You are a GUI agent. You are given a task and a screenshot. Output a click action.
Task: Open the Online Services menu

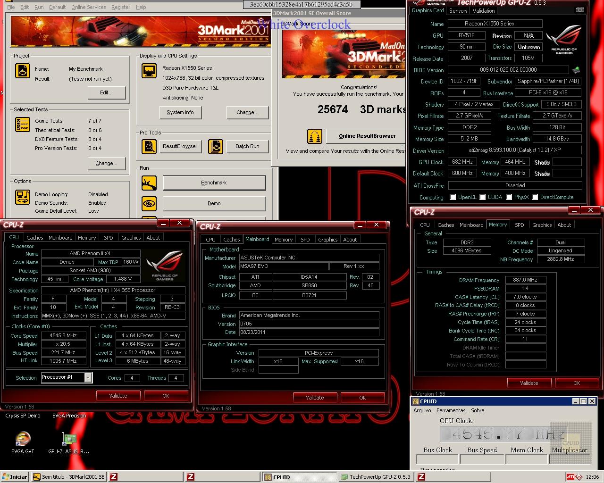coord(89,7)
